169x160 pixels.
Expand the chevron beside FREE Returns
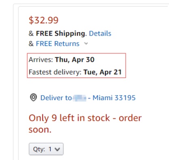pyautogui.click(x=86, y=44)
